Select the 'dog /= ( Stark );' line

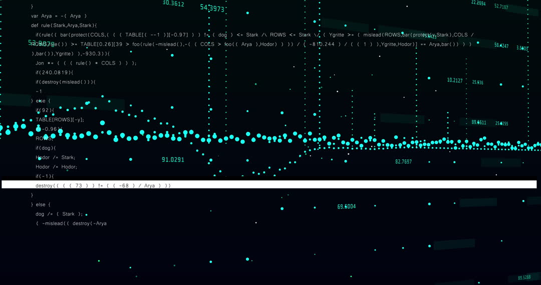coord(59,214)
